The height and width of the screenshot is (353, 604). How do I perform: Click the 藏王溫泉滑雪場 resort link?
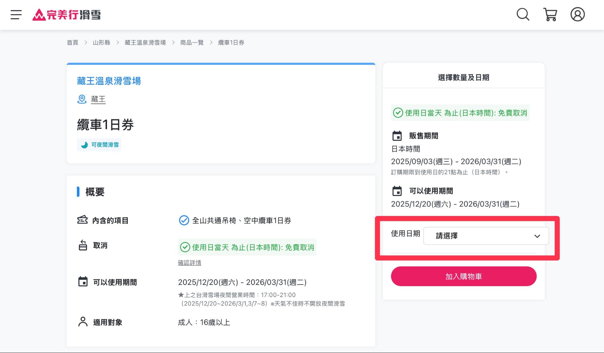click(109, 81)
